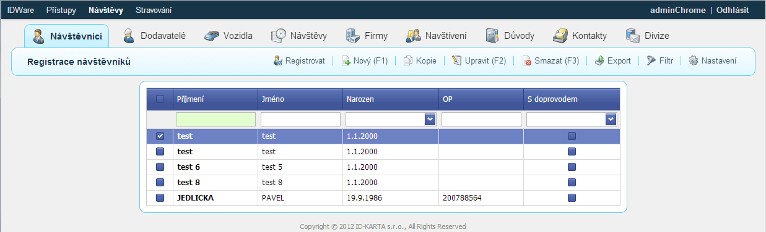Screen dimensions: 766x232
Task: Click the Nastavení button
Action: 713,61
